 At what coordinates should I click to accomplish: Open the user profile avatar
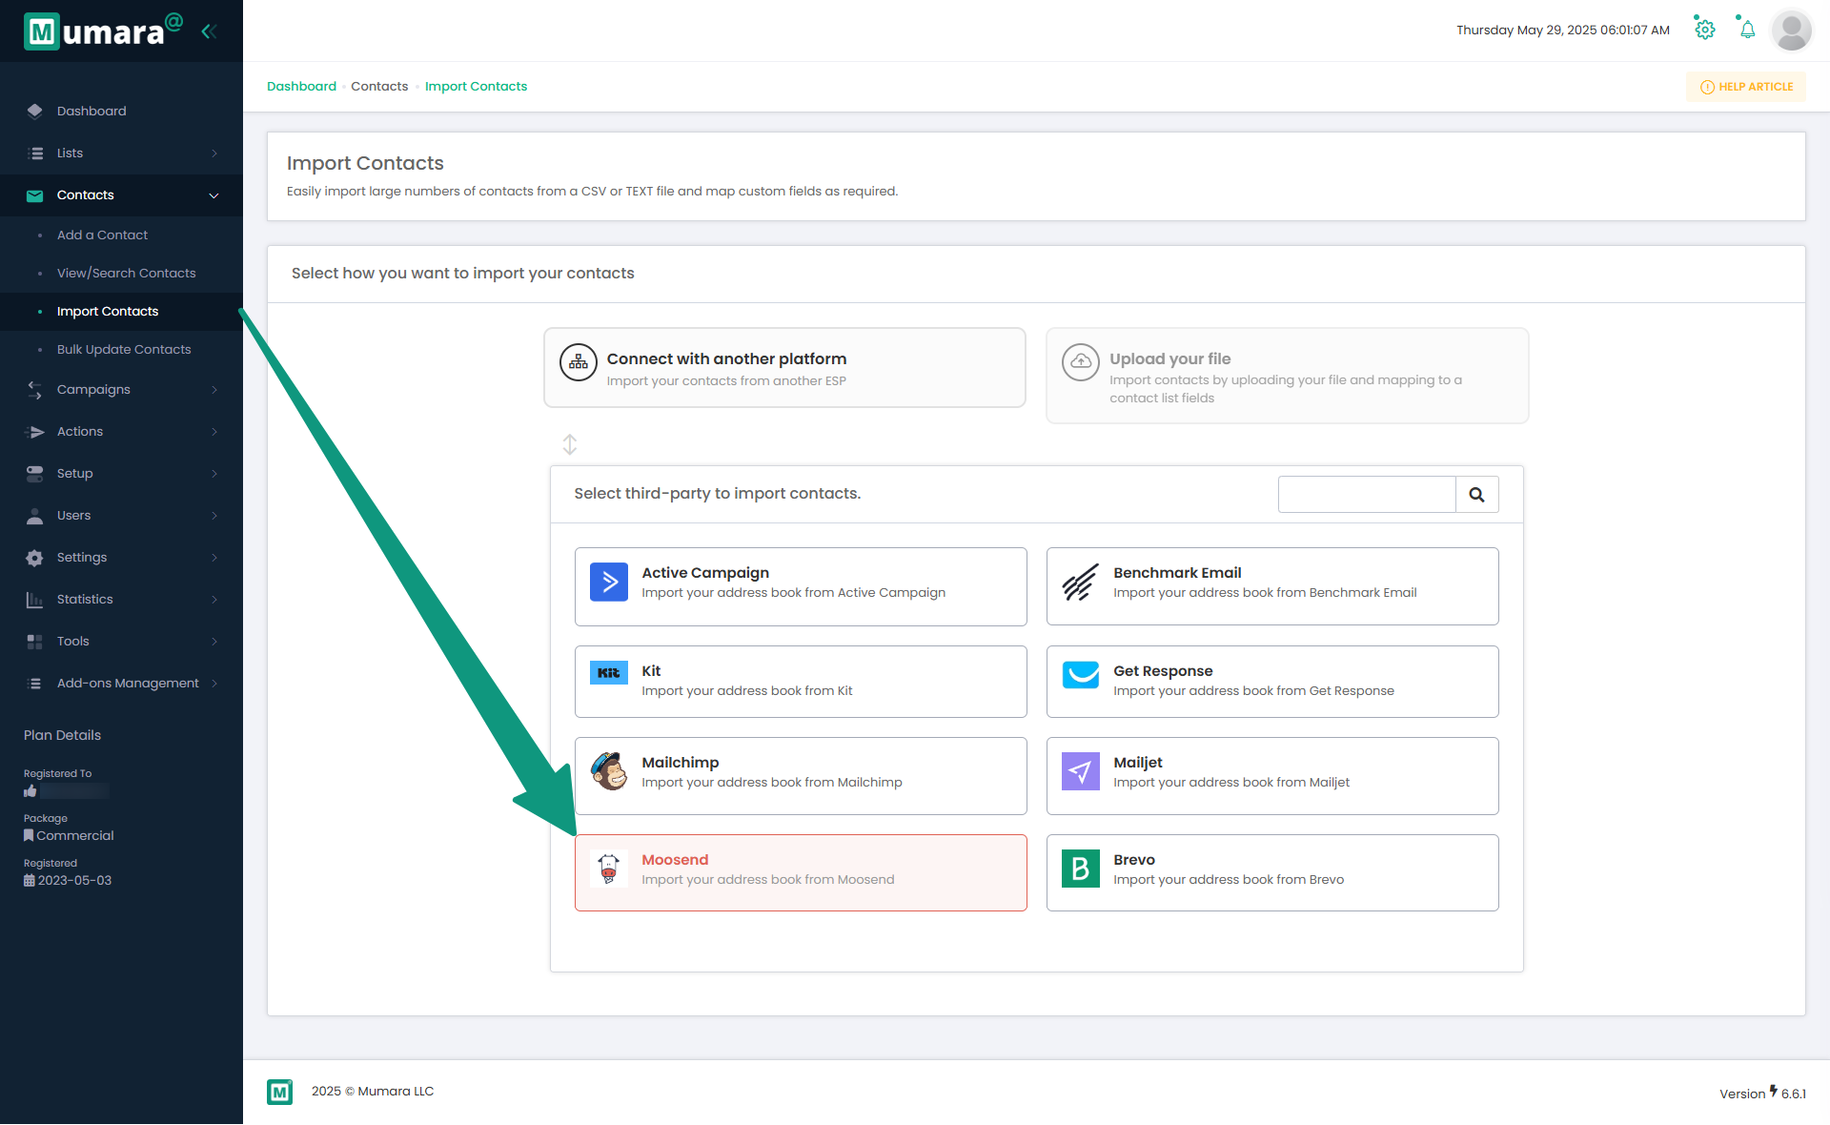pos(1791,31)
